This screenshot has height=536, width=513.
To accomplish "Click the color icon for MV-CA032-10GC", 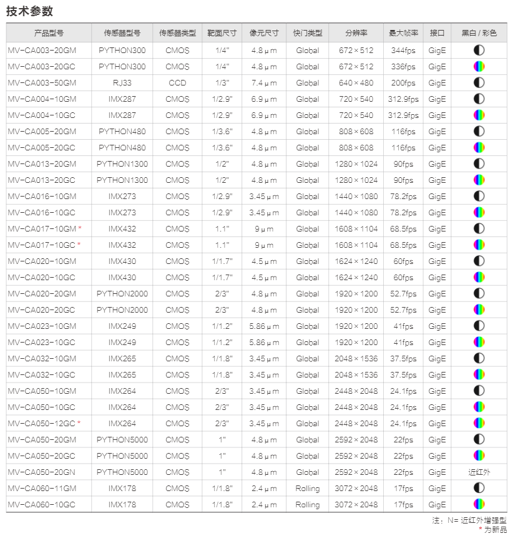I will [x=479, y=375].
